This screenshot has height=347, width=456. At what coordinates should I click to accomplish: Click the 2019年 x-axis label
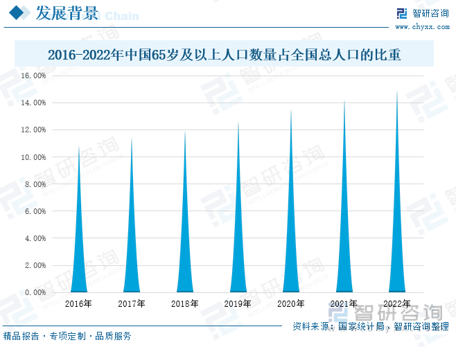(x=238, y=303)
